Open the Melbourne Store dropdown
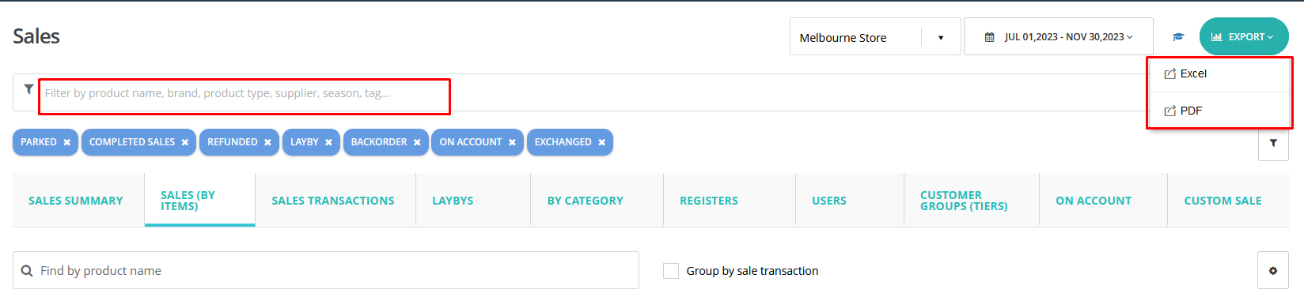This screenshot has width=1304, height=297. tap(875, 37)
